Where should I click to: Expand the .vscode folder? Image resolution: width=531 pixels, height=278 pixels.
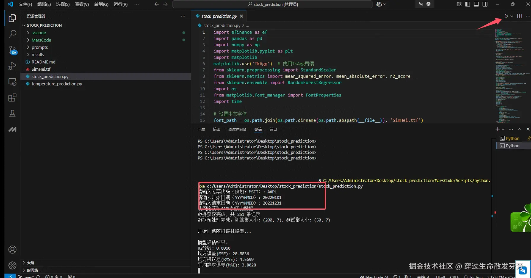point(28,33)
